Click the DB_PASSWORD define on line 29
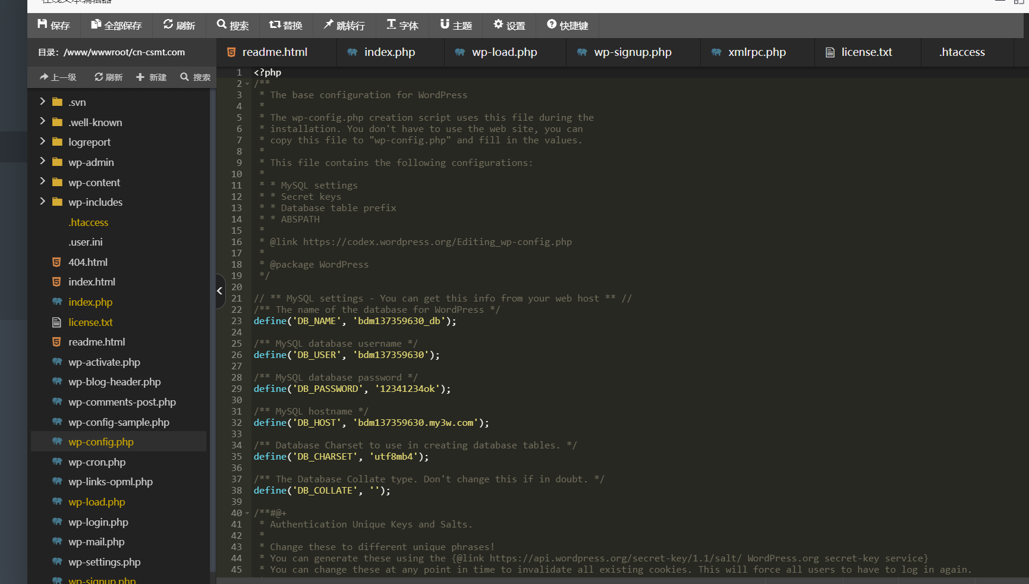1029x584 pixels. (x=352, y=389)
